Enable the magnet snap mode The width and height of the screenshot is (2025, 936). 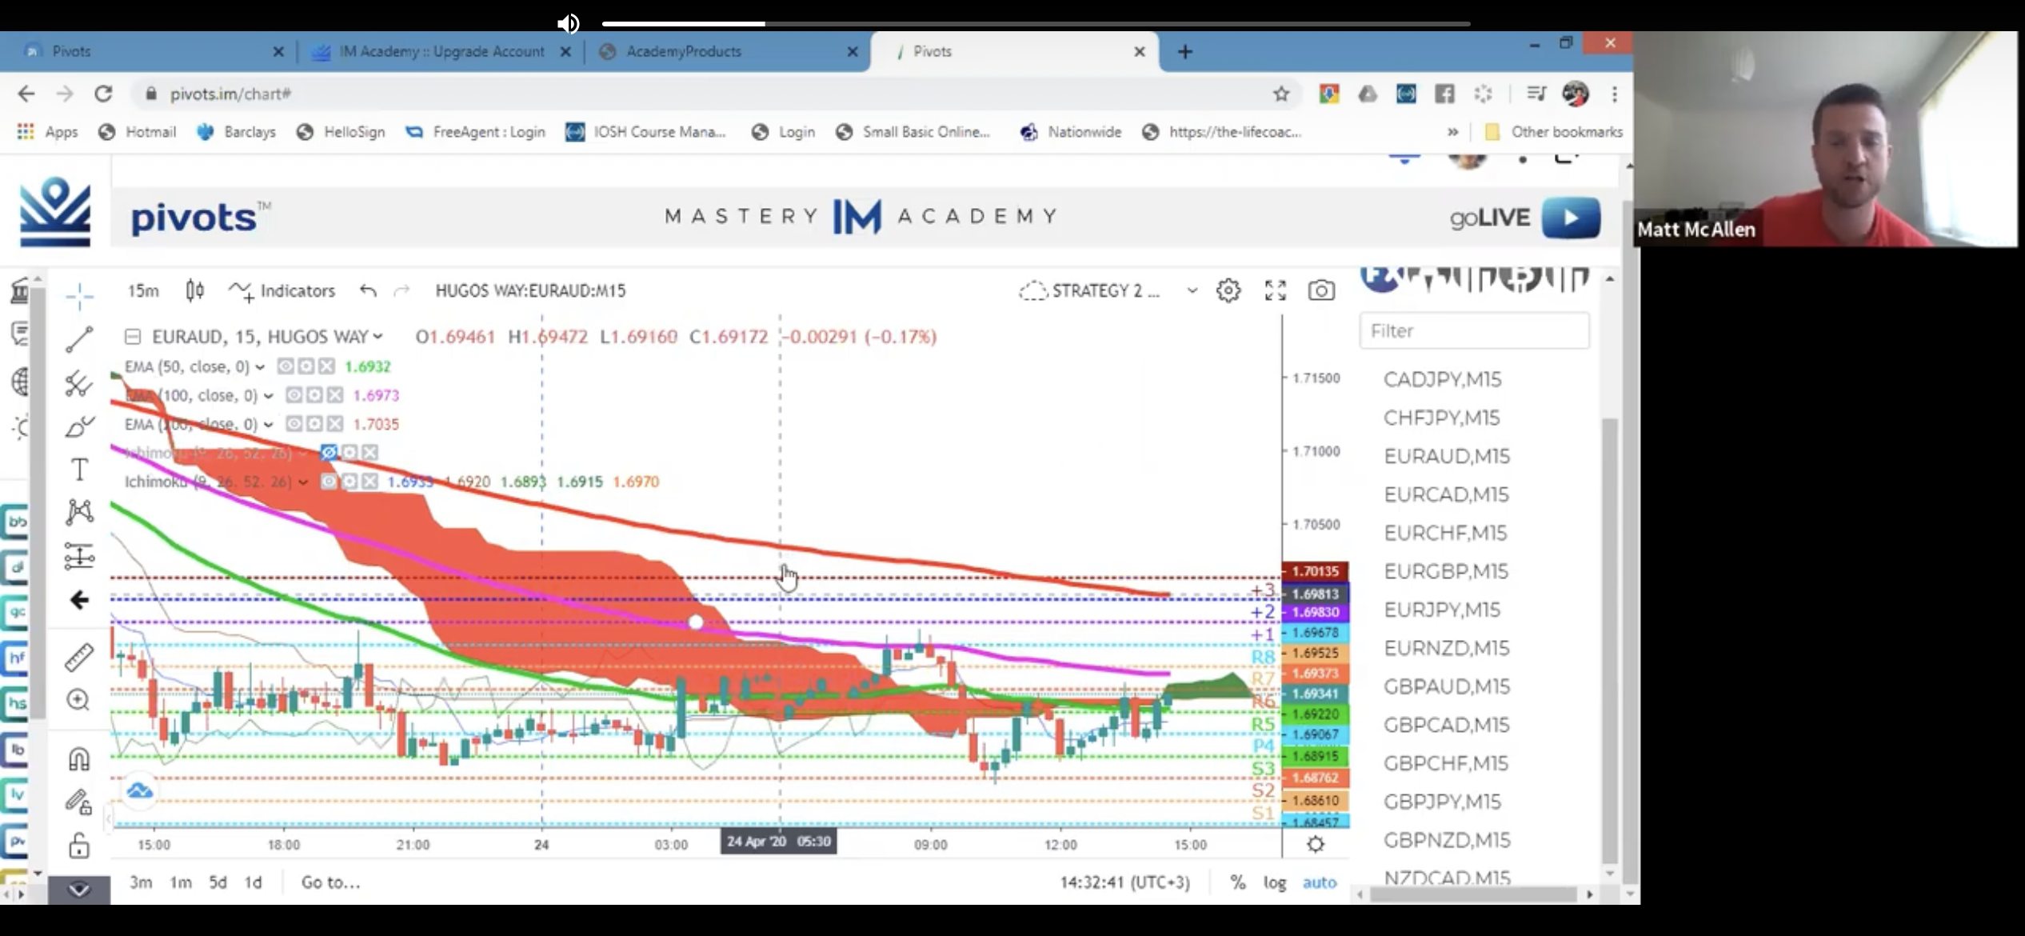79,758
